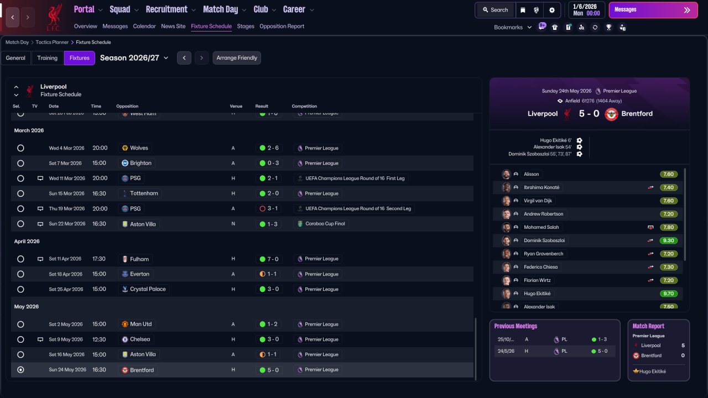Open the bookmark icon next to Search
The height and width of the screenshot is (398, 708).
[x=523, y=10]
